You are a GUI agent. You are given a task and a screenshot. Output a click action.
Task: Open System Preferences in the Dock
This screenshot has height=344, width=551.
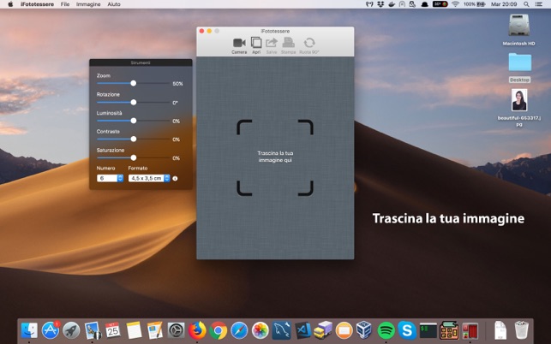pos(176,330)
